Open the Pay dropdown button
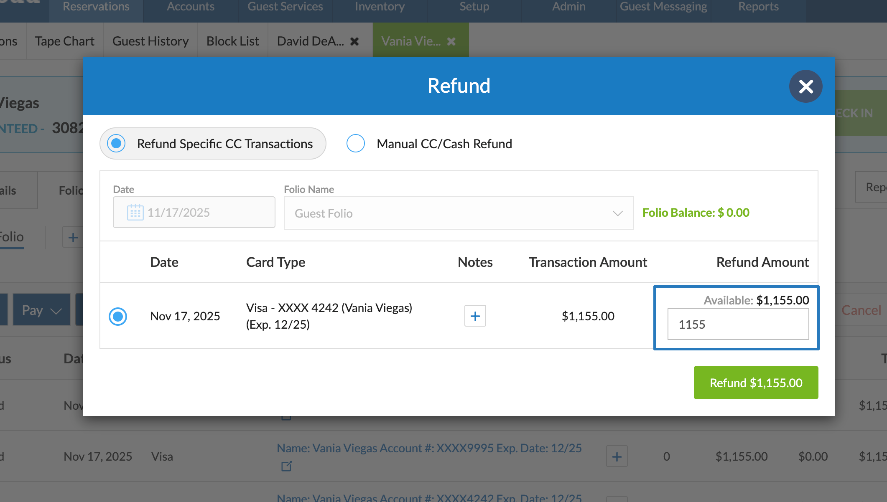The width and height of the screenshot is (887, 502). point(42,310)
